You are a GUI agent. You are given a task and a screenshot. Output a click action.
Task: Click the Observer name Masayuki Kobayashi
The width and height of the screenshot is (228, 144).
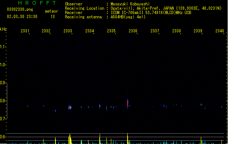click(130, 4)
